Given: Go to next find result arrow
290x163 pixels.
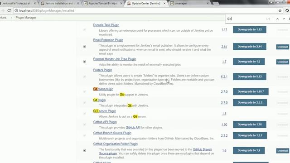Looking at the screenshot, I should coord(284,19).
